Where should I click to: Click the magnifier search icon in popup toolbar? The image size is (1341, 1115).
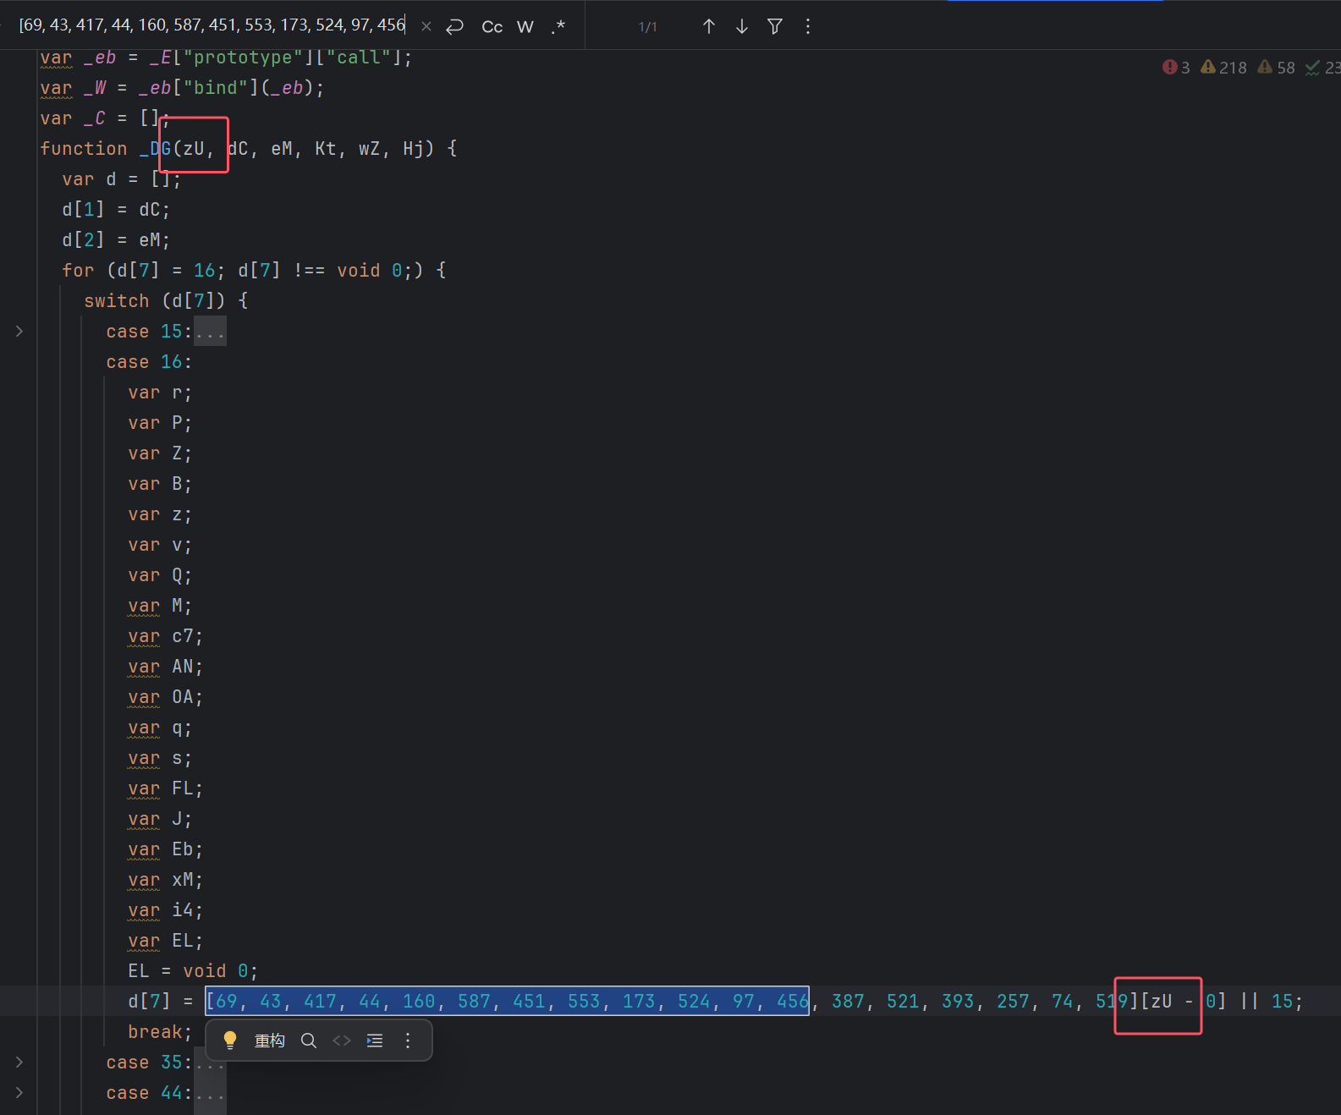(x=309, y=1041)
